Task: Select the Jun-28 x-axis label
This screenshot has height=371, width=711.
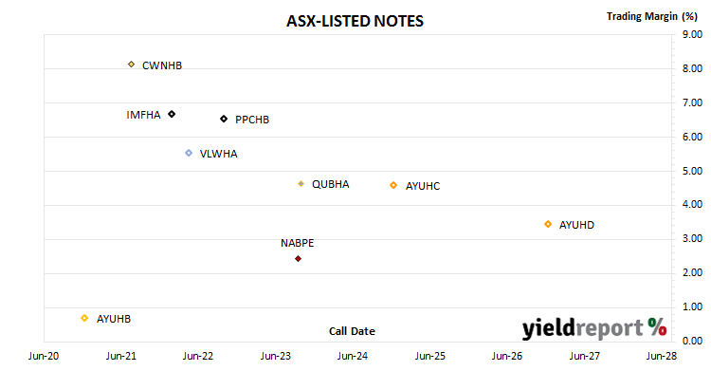Action: coord(662,356)
